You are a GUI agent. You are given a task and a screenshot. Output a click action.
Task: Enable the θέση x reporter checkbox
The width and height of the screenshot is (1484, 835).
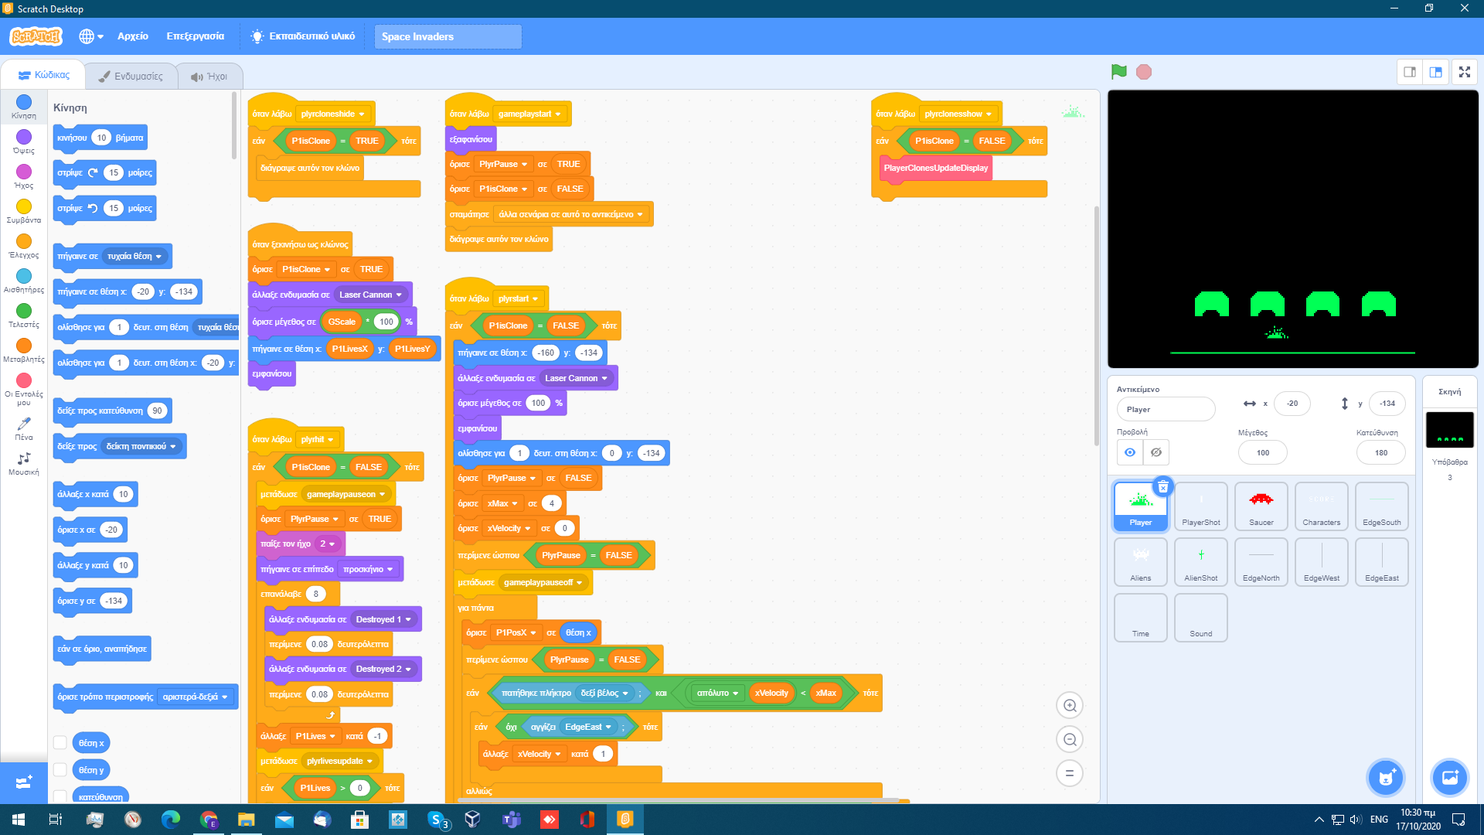(x=60, y=743)
